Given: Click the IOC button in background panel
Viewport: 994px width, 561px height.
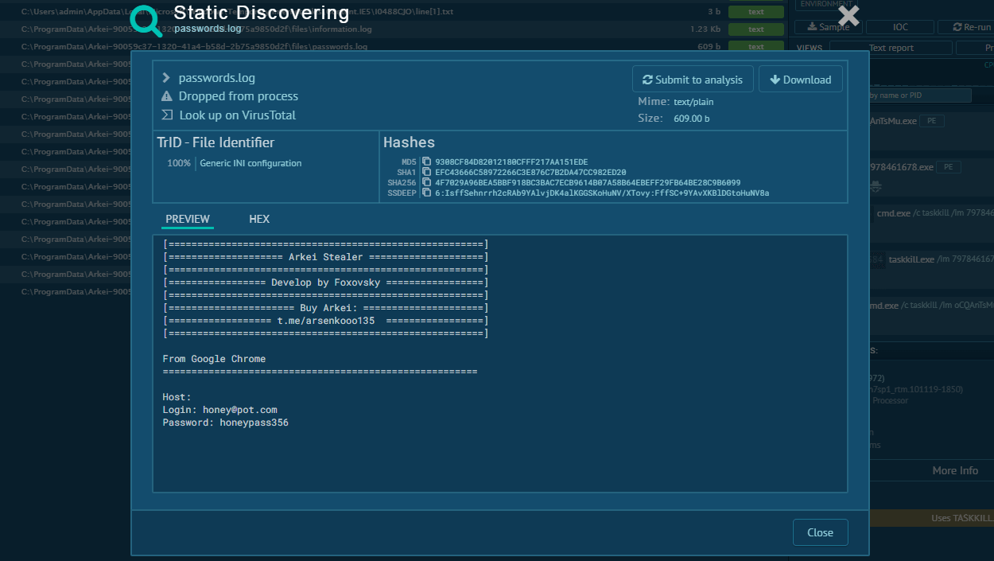Looking at the screenshot, I should [900, 27].
